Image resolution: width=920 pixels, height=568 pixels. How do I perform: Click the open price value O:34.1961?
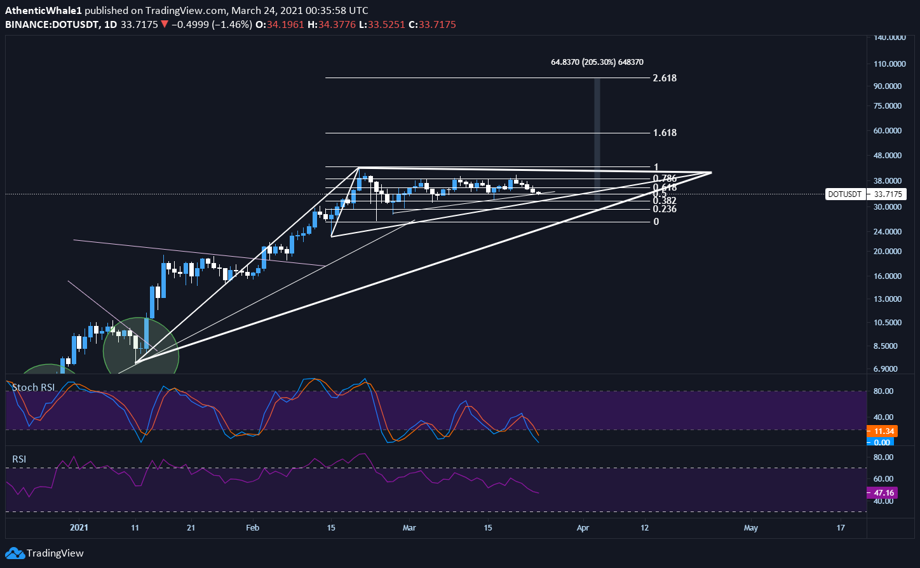(x=278, y=25)
